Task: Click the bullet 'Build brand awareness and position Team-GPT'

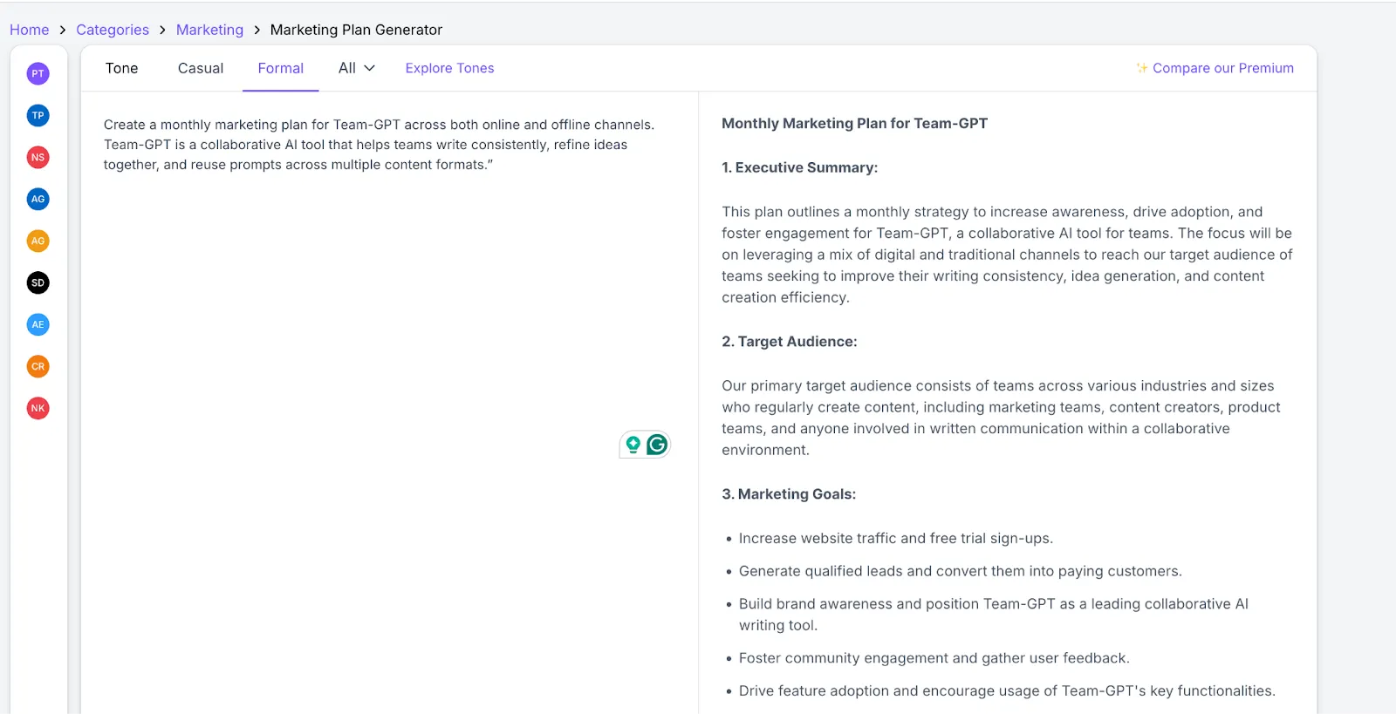Action: 994,615
